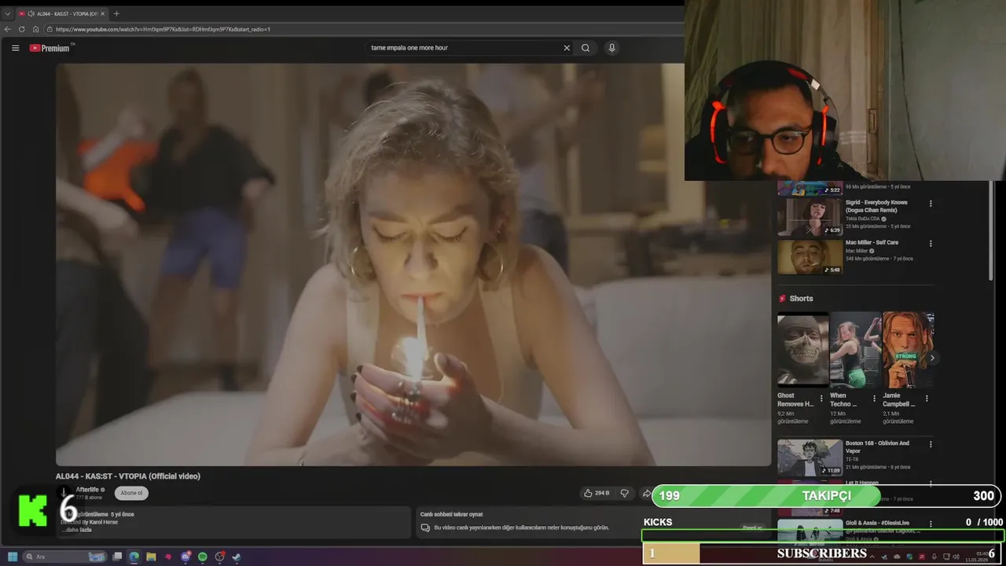Reload the browser page
The width and height of the screenshot is (1006, 566).
coord(22,29)
